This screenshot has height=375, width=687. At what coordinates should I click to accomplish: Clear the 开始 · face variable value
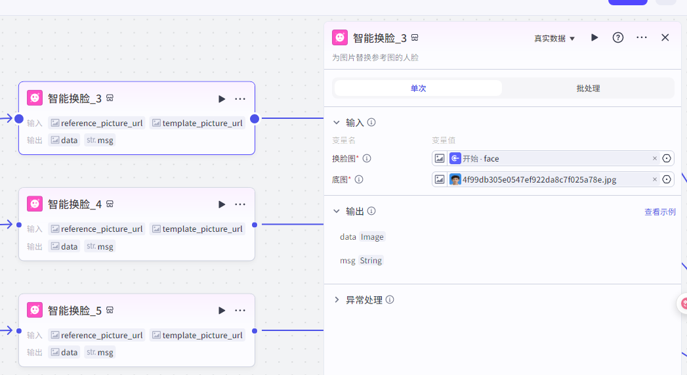click(654, 158)
